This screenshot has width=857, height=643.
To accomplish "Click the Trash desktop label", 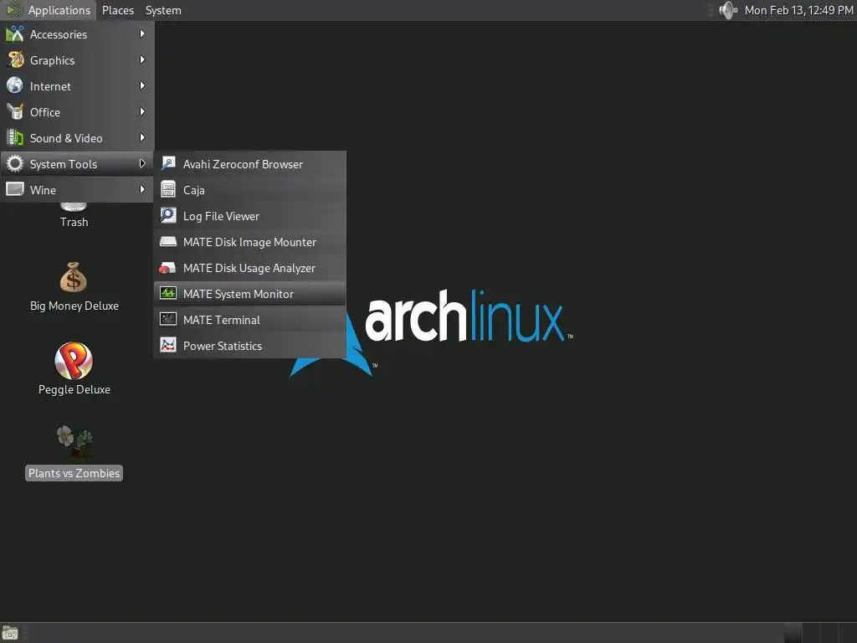I will click(74, 222).
